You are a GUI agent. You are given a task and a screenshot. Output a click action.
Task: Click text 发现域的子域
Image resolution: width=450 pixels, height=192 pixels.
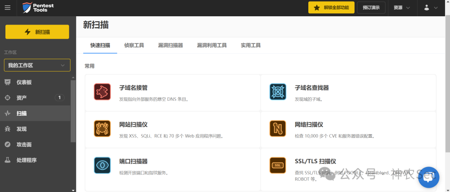[309, 99]
